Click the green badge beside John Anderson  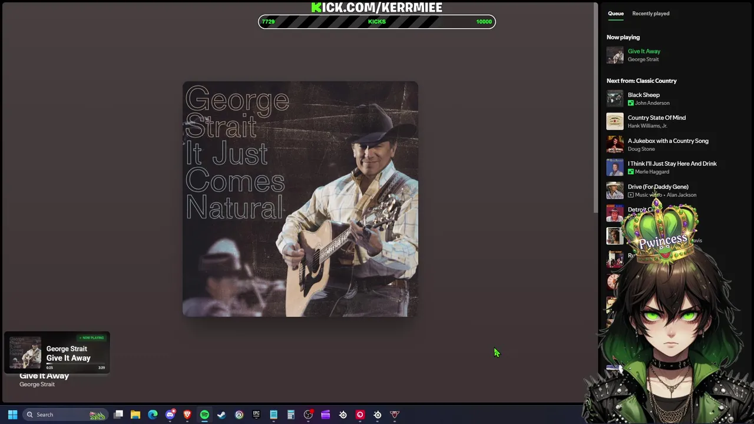pyautogui.click(x=631, y=103)
